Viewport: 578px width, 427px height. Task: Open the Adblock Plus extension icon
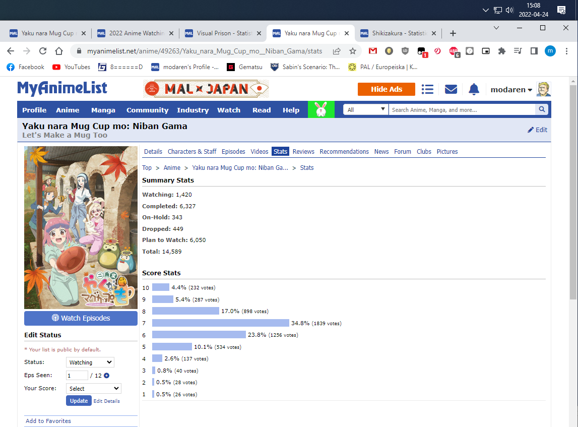click(x=454, y=51)
